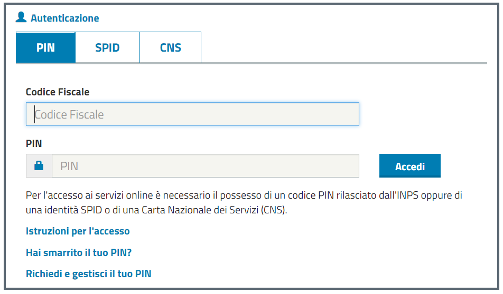
Task: Click the bold PIN label above lock
Action: point(34,144)
